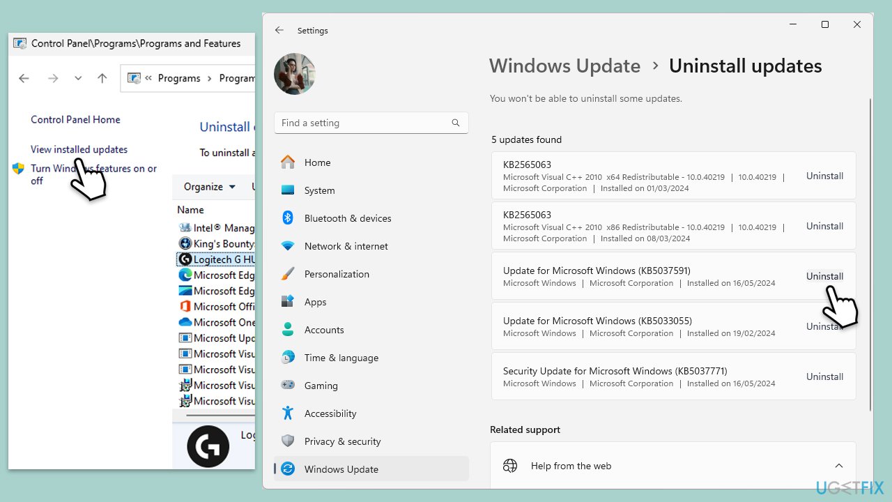
Task: Open Bluetooth & devices settings
Action: click(371, 218)
